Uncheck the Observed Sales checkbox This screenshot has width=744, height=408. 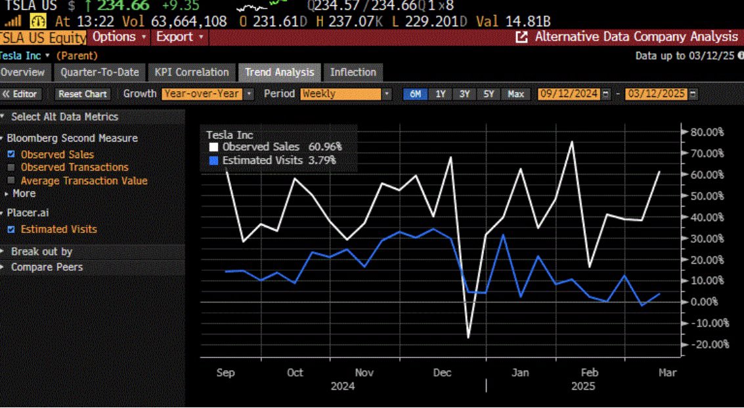(11, 155)
